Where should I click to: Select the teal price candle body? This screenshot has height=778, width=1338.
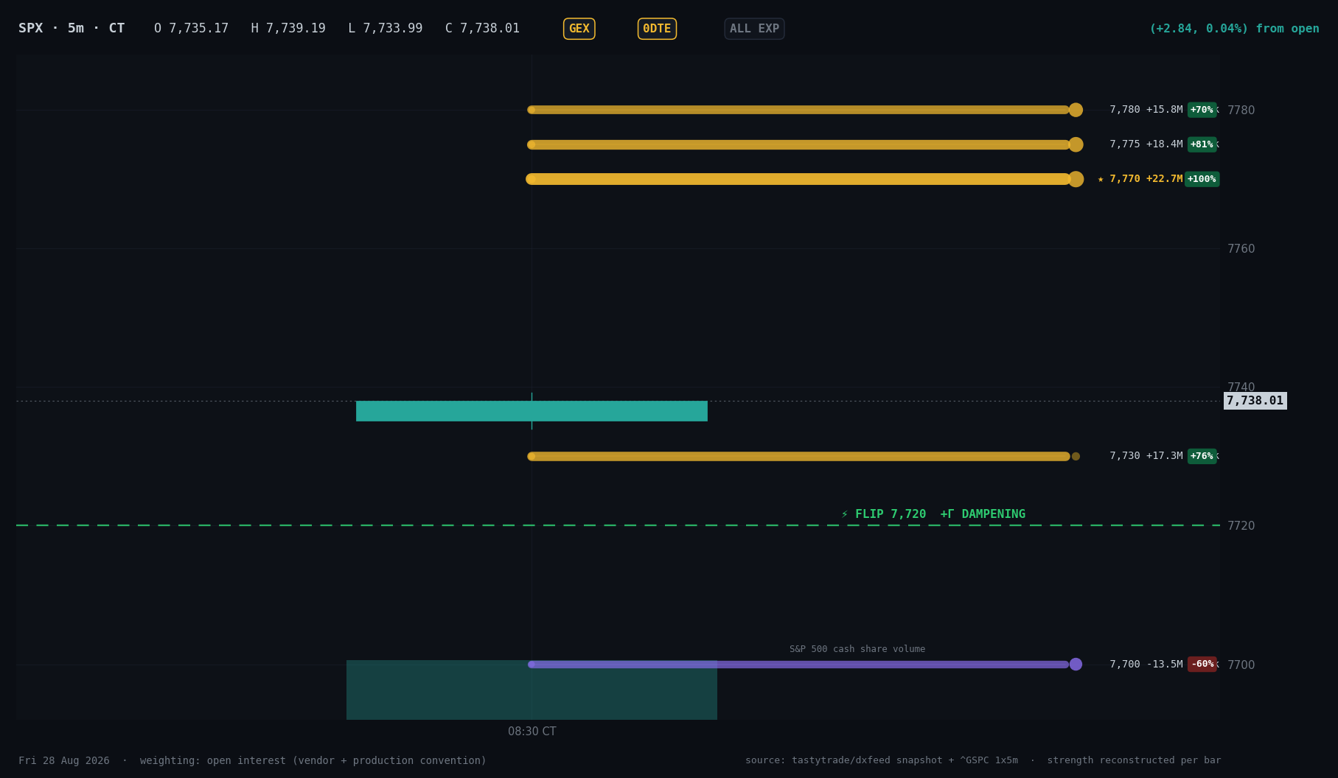click(532, 411)
